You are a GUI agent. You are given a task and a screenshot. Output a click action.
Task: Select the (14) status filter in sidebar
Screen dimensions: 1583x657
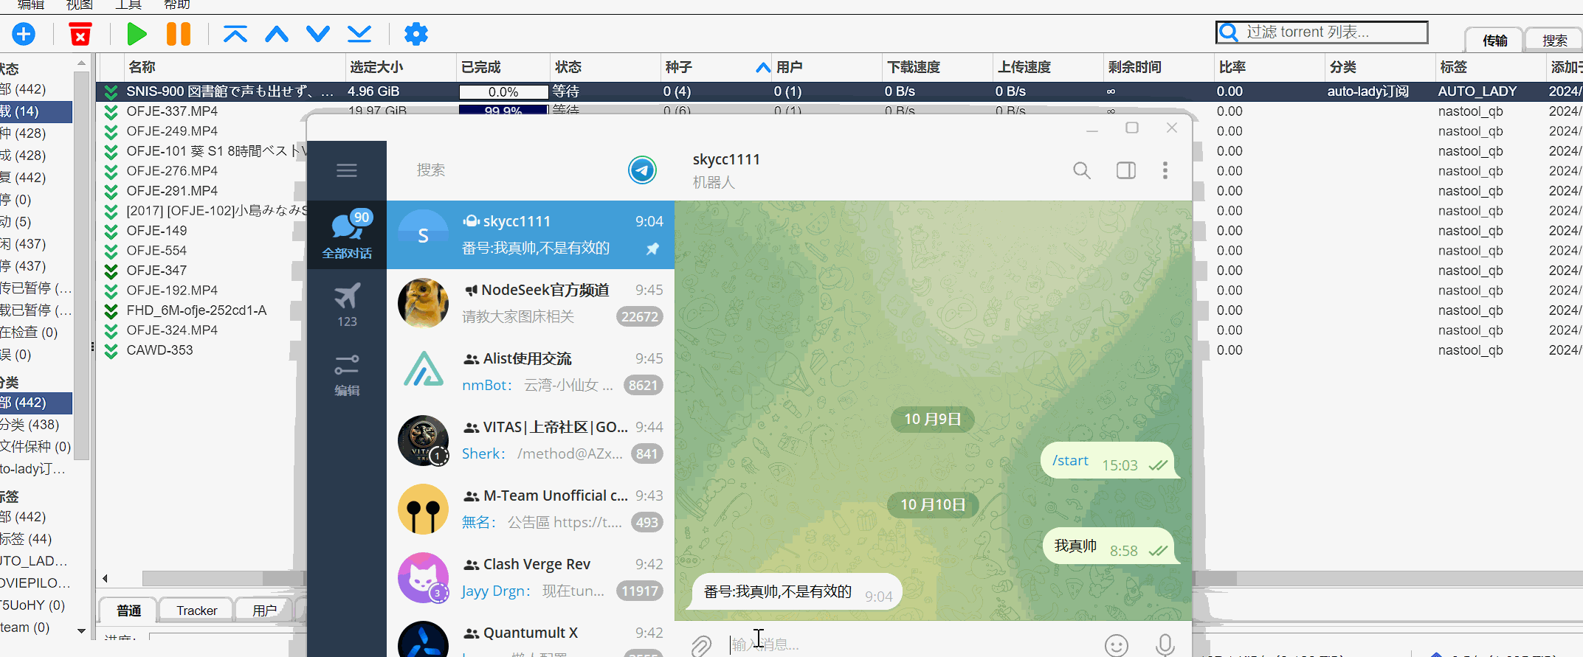click(35, 111)
